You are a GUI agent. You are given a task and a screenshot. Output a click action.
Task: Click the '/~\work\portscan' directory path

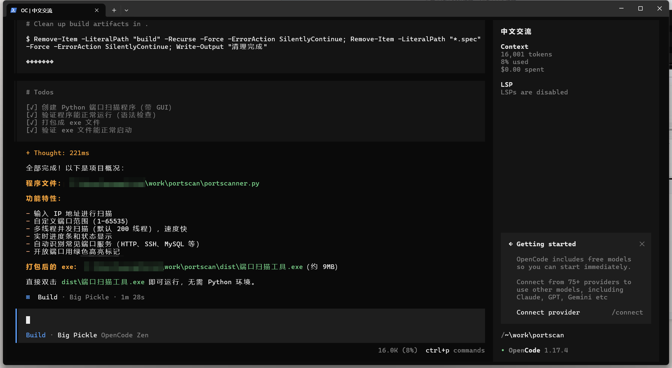coord(532,335)
